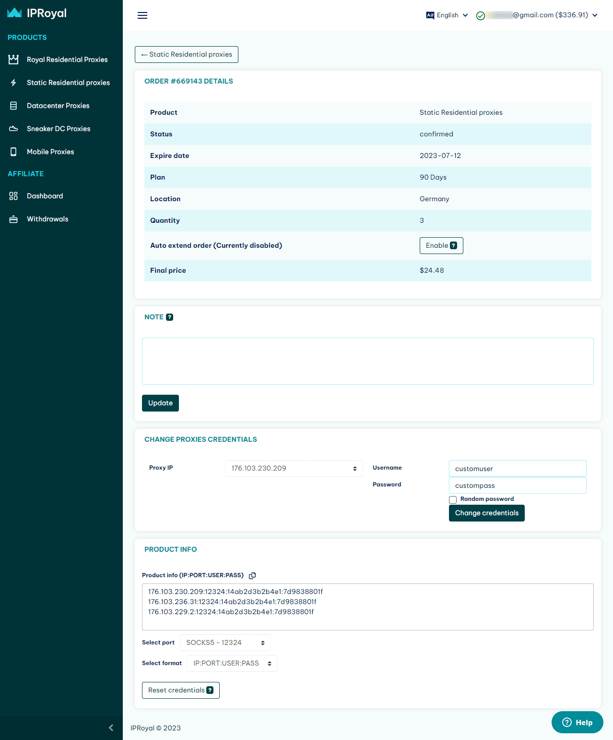Open the affiliate Dashboard sidebar item
The width and height of the screenshot is (613, 740).
61,196
